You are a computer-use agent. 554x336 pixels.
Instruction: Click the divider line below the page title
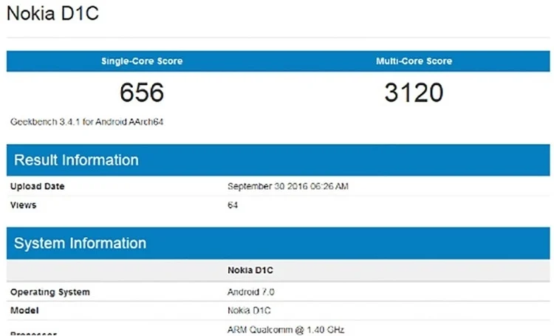pyautogui.click(x=278, y=37)
